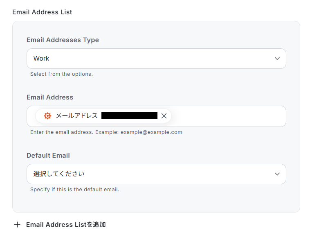Screen dimensions: 319x233
Task: Click the example@example.com hint text
Action: 151,132
